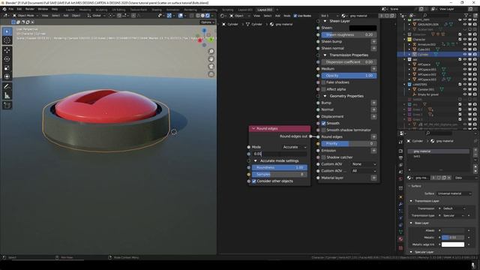Collapse the Transmission Properties section

click(325, 55)
